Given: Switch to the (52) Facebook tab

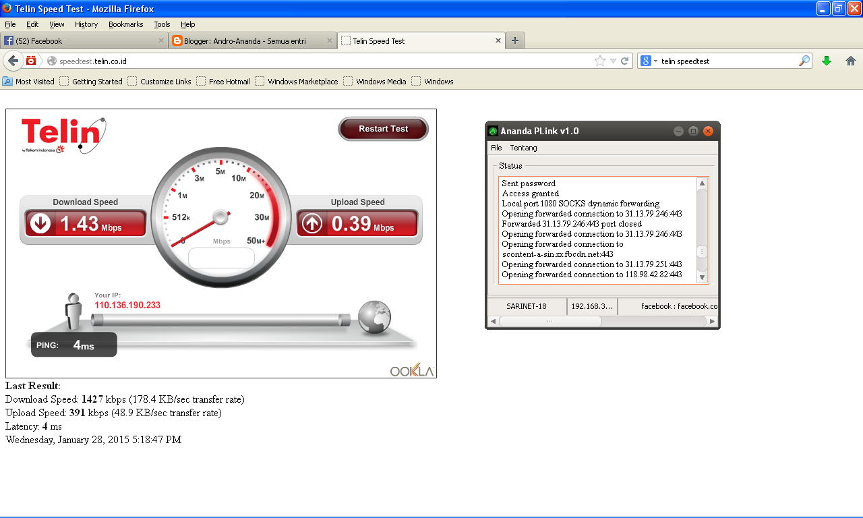Looking at the screenshot, I should click(84, 40).
